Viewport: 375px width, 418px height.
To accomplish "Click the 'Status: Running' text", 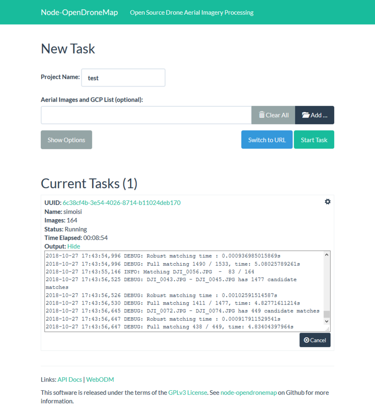I will click(66, 229).
